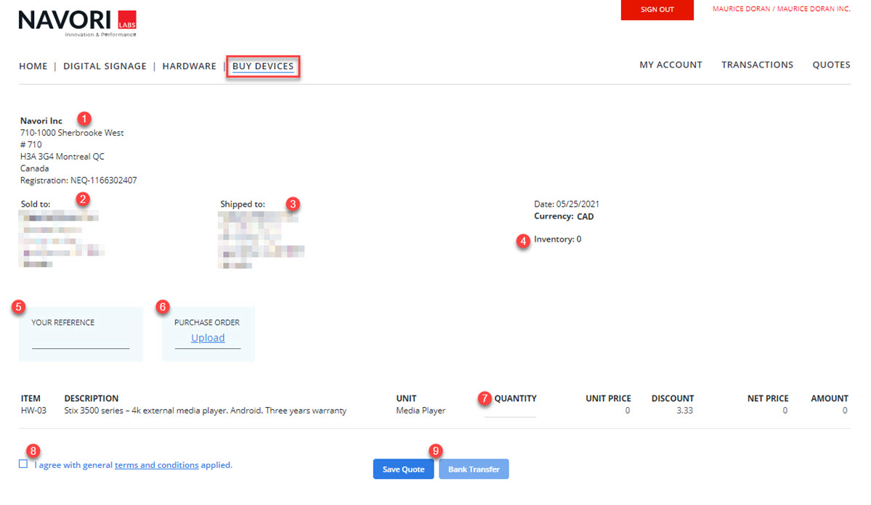
Task: Click the ITEM column header
Action: [31, 398]
